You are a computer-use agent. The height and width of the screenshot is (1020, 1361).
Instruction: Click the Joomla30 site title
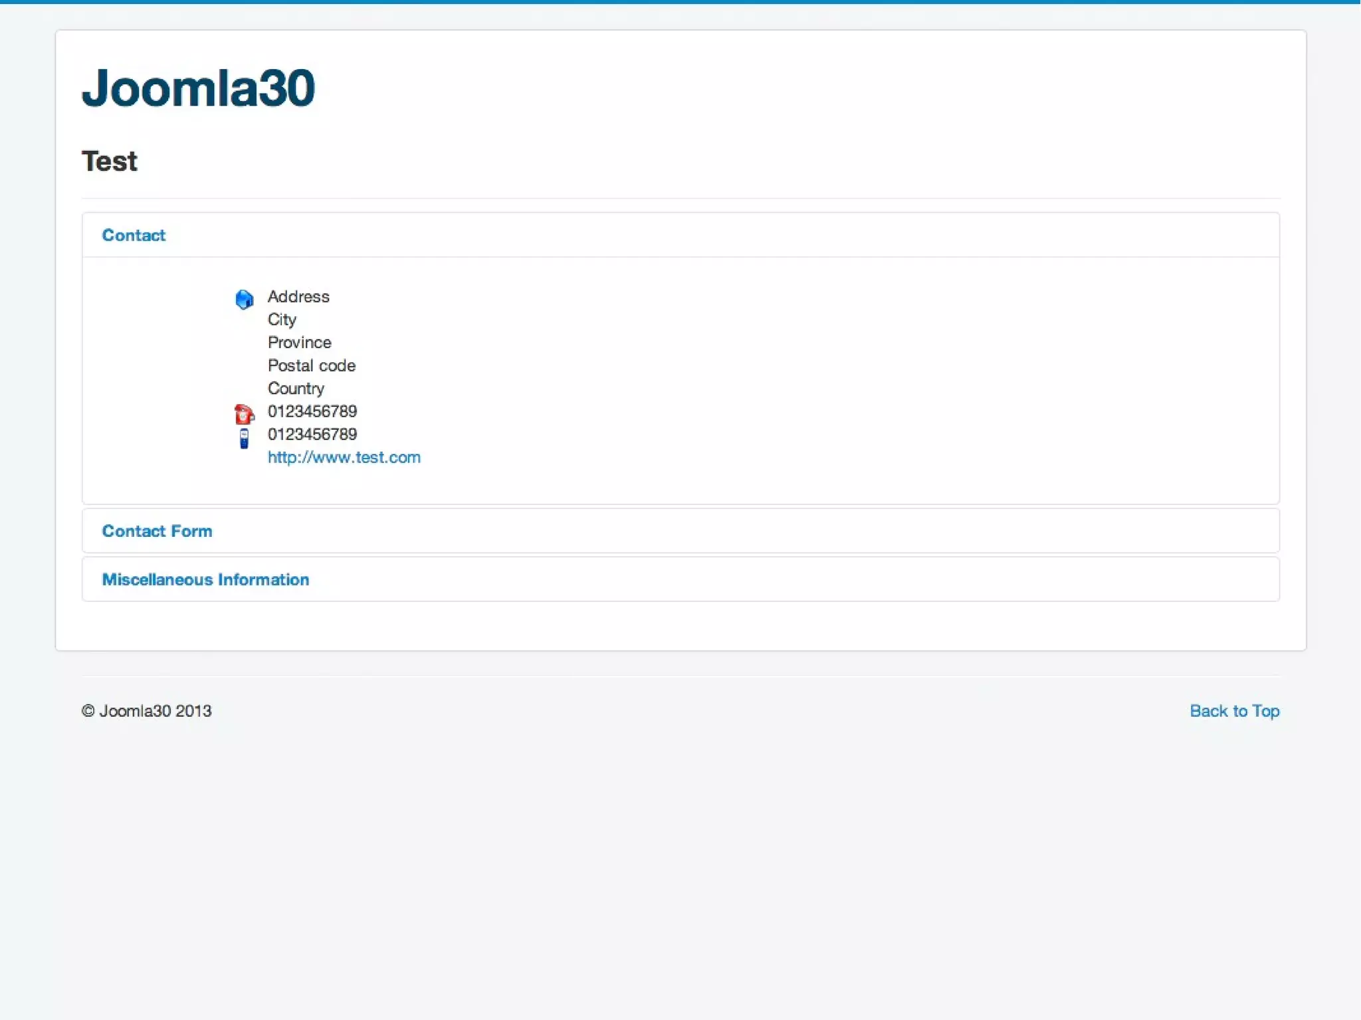click(198, 88)
